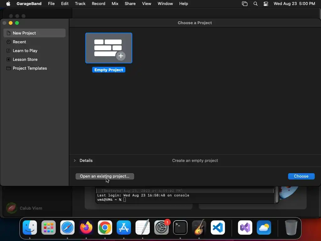The height and width of the screenshot is (241, 321).
Task: Open the GarageBand application menu
Action: click(x=29, y=4)
